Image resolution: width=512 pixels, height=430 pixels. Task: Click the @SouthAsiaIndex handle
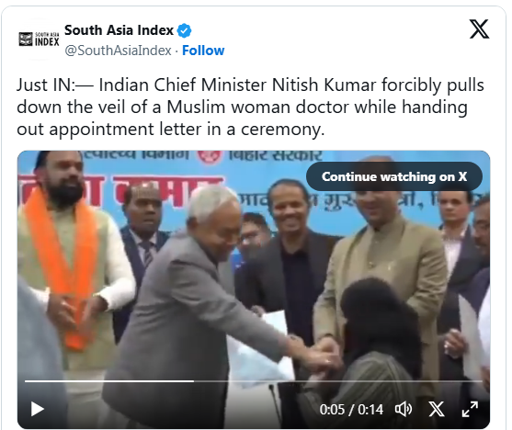118,51
